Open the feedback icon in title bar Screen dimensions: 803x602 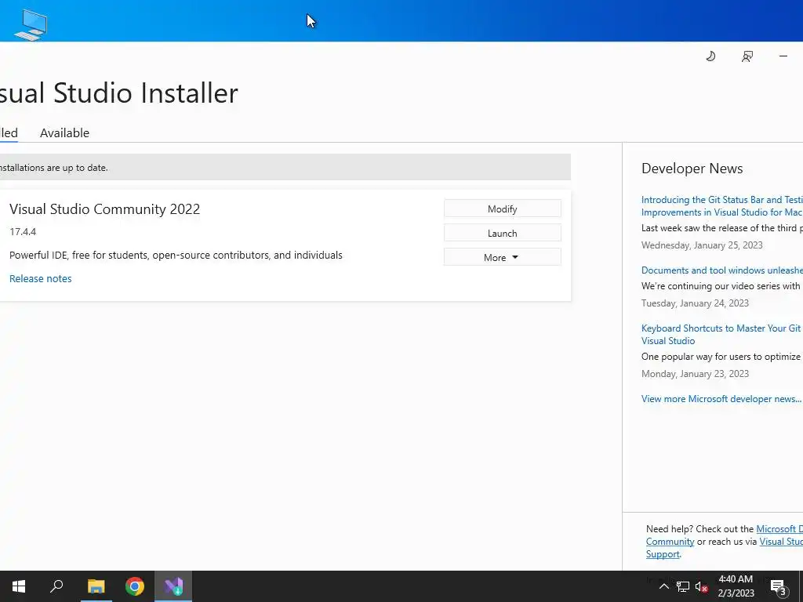coord(747,56)
